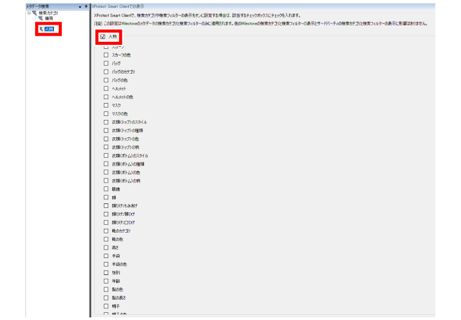Enable the 高さ filter checkbox

coord(106,248)
